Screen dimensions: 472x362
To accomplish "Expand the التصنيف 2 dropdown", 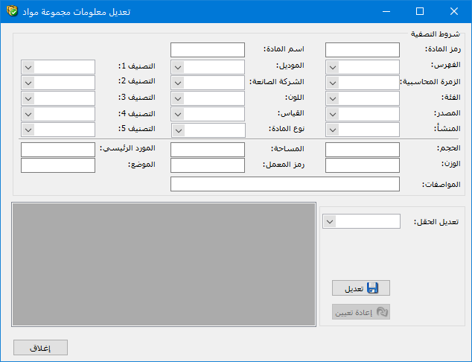I will (28, 83).
